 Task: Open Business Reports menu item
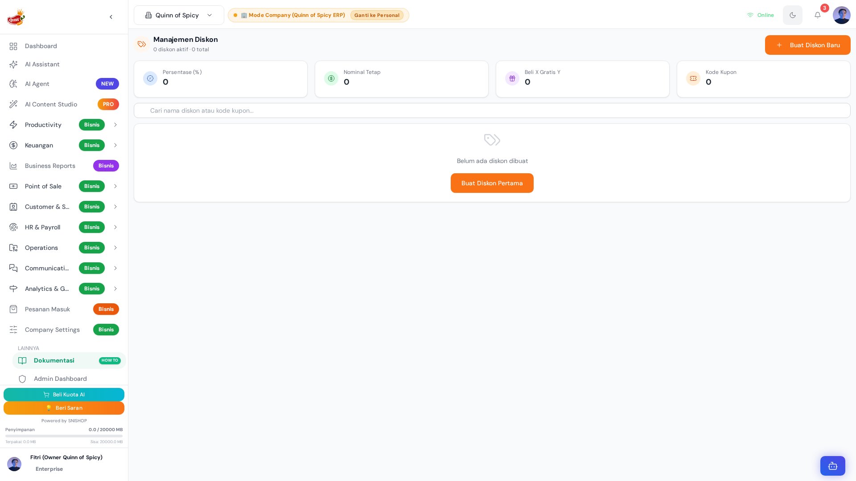click(64, 166)
